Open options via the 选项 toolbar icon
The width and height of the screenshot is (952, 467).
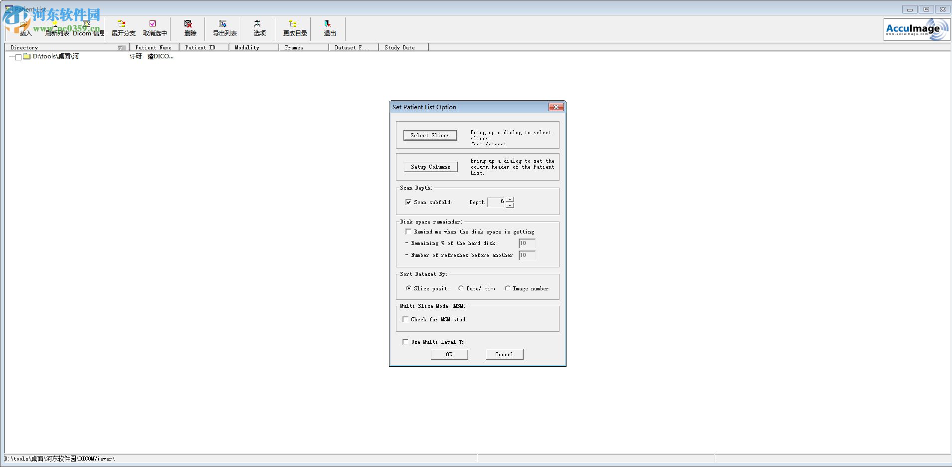(x=258, y=27)
